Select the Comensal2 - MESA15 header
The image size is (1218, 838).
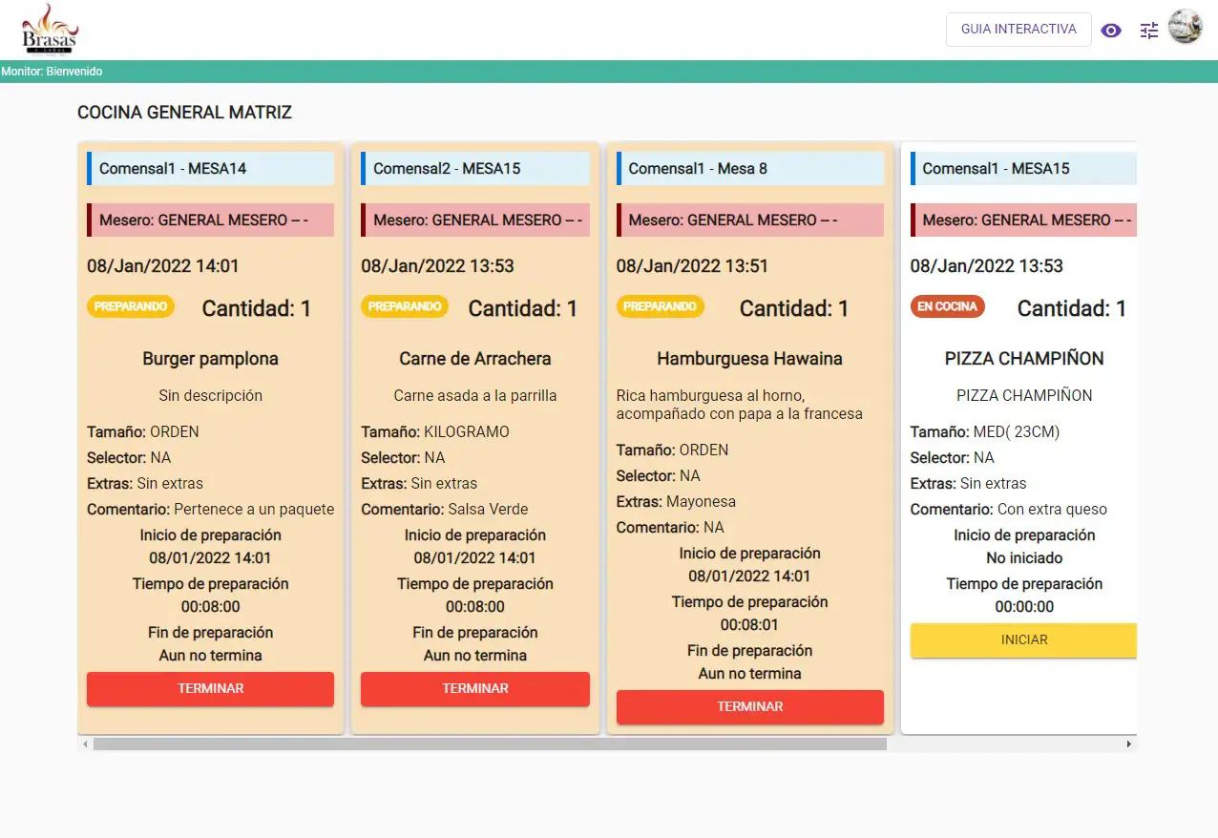pos(475,169)
